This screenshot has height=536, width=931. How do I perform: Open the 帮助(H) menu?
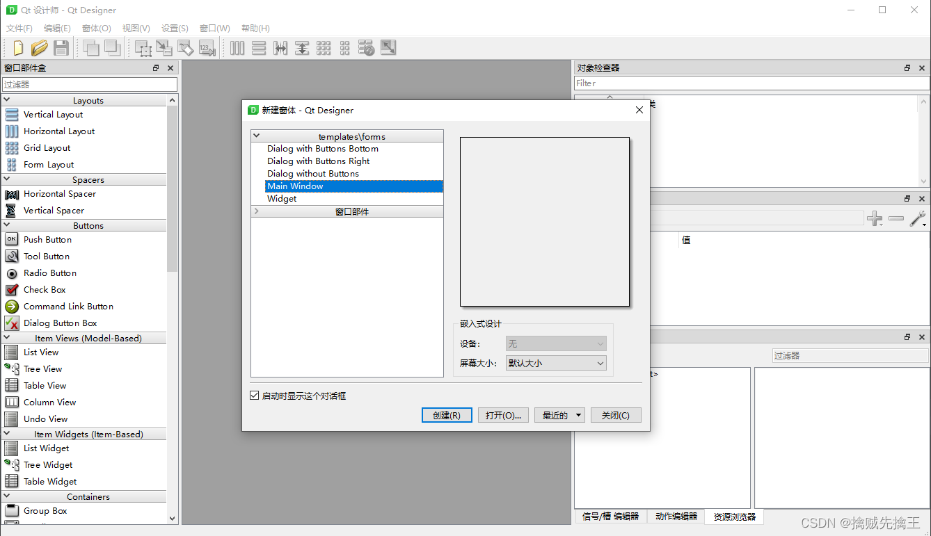(255, 29)
